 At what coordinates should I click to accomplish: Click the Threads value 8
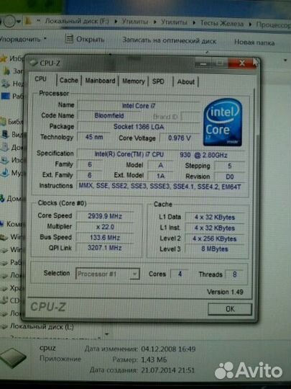(x=234, y=274)
